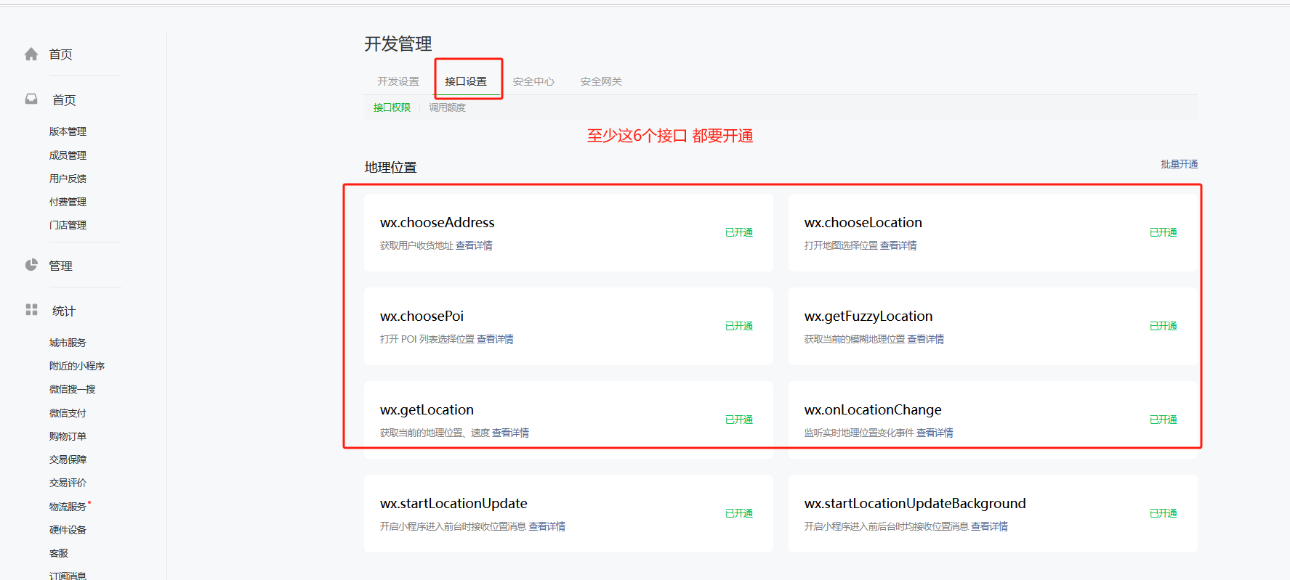Click the inbox tray icon in sidebar
The width and height of the screenshot is (1290, 580).
coord(31,99)
